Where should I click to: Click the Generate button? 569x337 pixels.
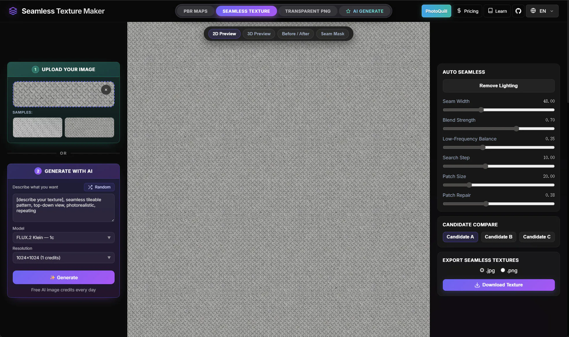pos(63,277)
